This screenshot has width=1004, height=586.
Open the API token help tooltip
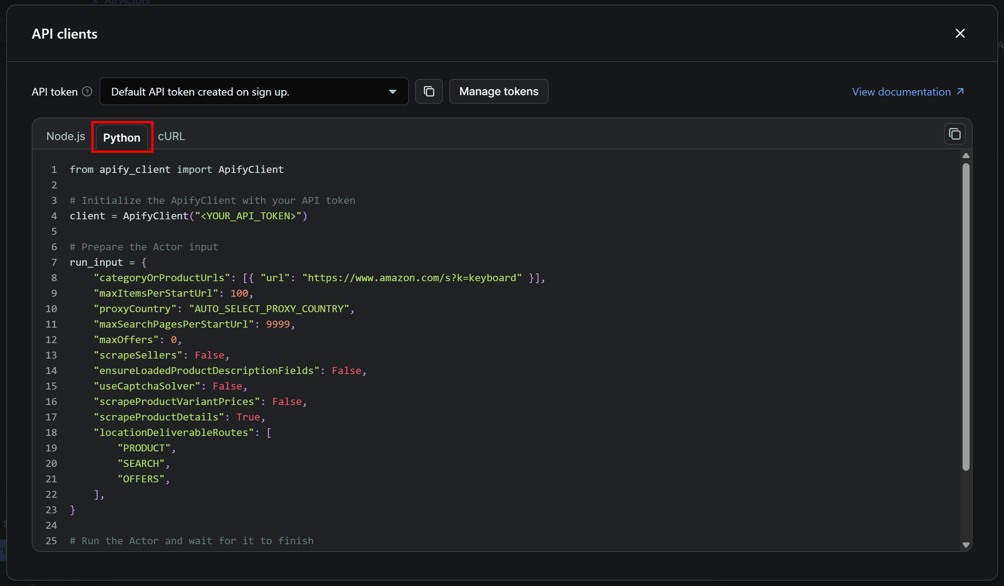click(87, 91)
